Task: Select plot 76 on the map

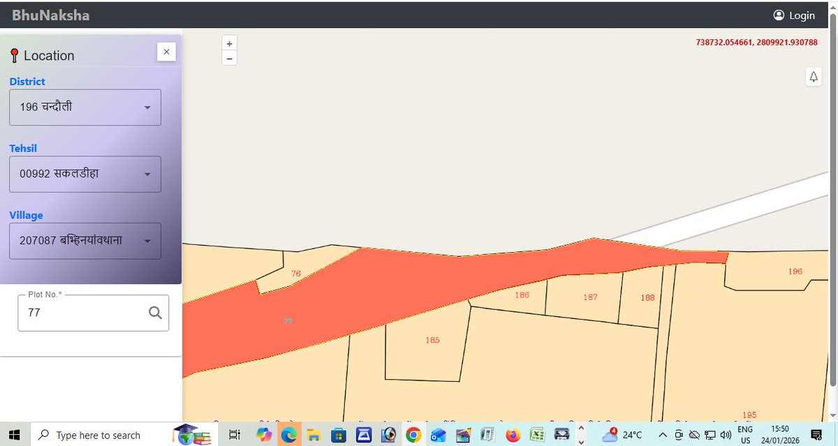Action: (x=296, y=274)
